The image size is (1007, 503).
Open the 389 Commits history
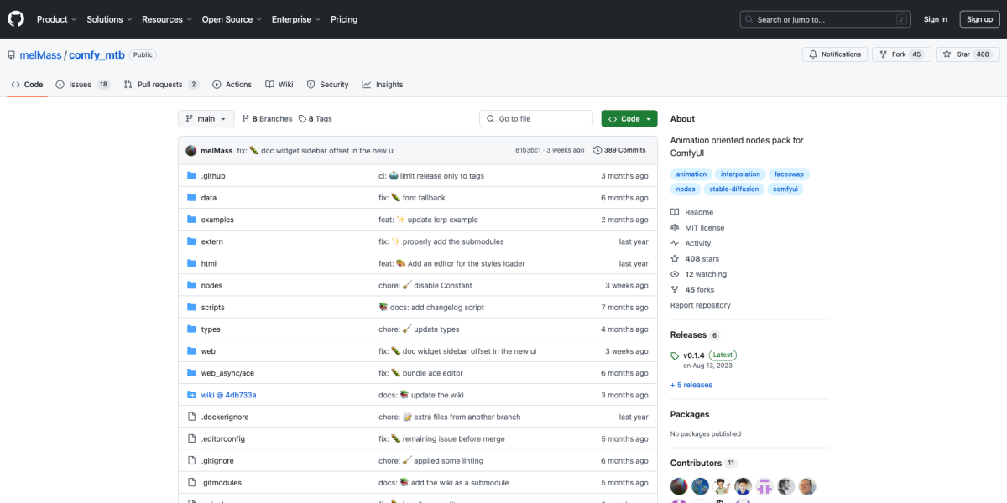tap(619, 150)
